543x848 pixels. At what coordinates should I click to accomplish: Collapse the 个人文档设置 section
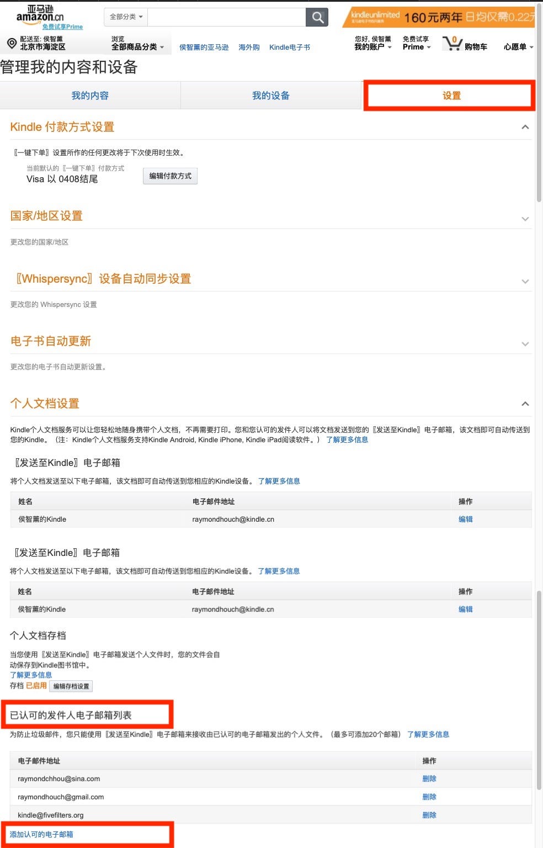525,404
